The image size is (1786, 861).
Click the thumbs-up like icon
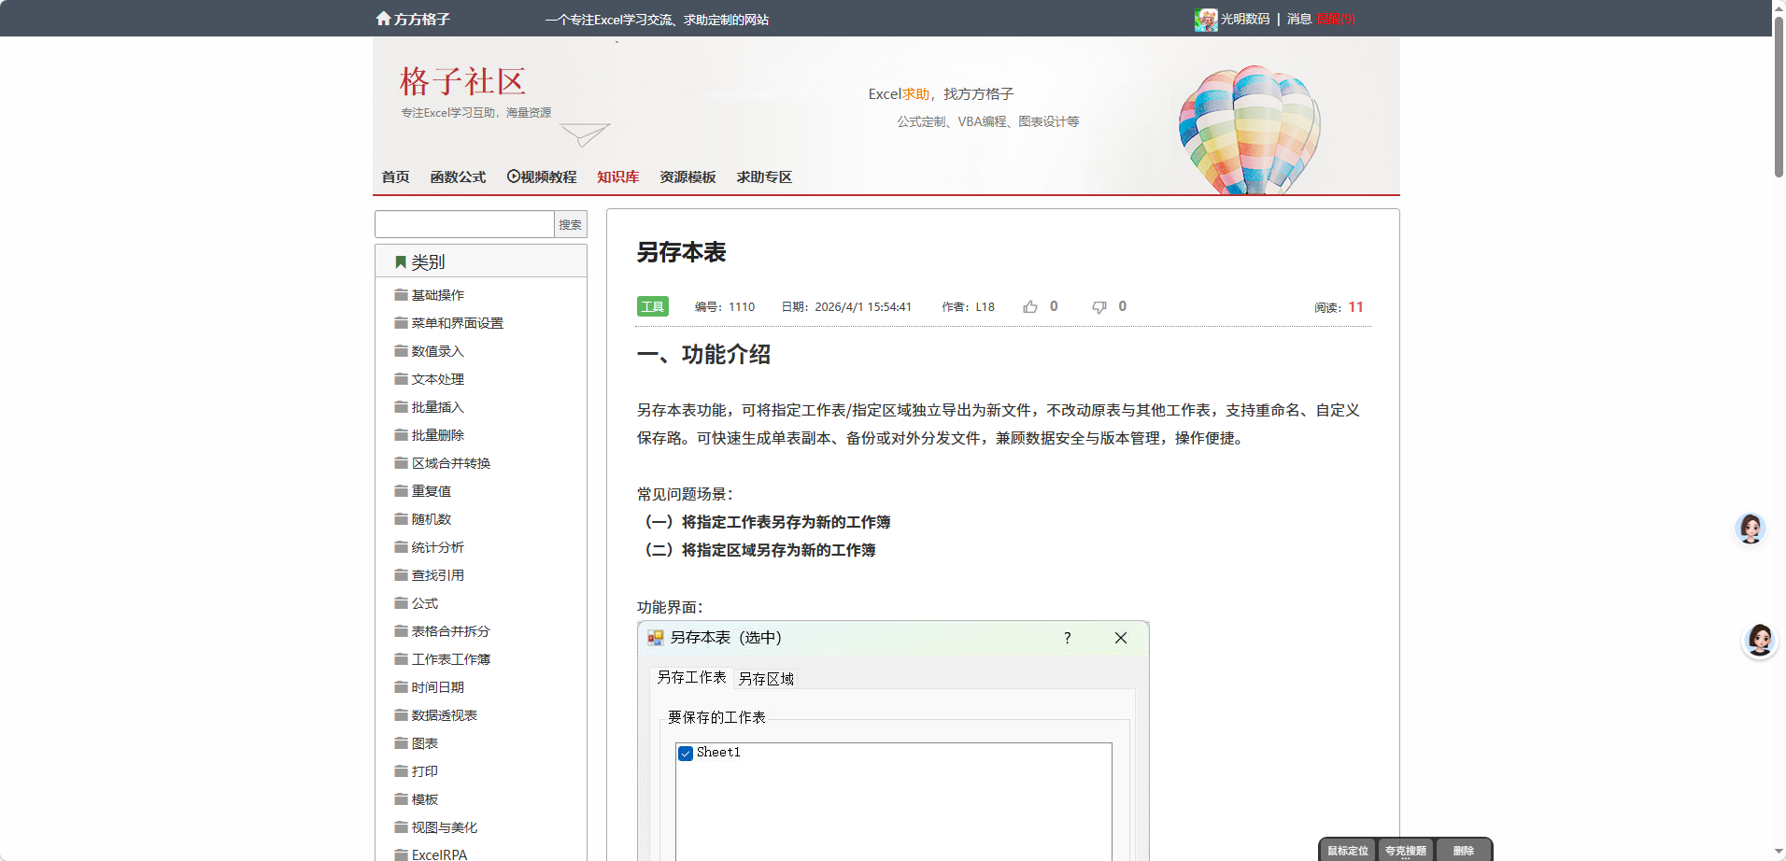pyautogui.click(x=1030, y=307)
